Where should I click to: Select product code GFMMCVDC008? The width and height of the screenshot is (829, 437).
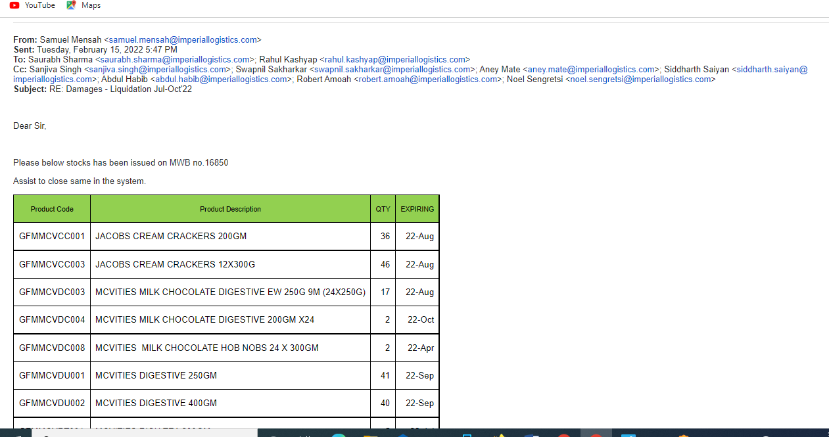click(x=52, y=348)
